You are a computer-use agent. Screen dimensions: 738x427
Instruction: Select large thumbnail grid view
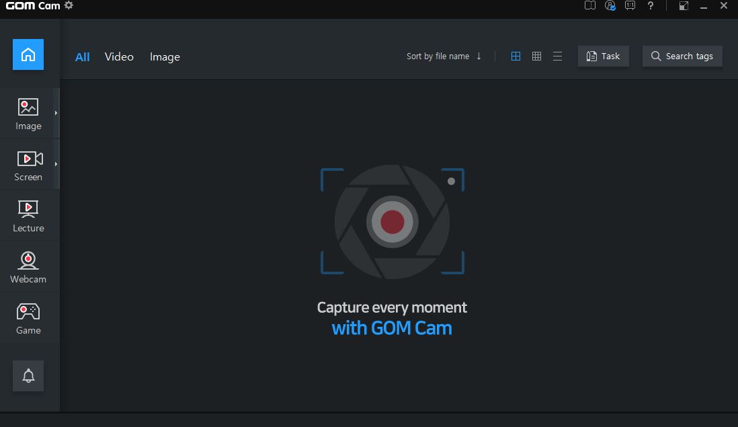[x=516, y=56]
